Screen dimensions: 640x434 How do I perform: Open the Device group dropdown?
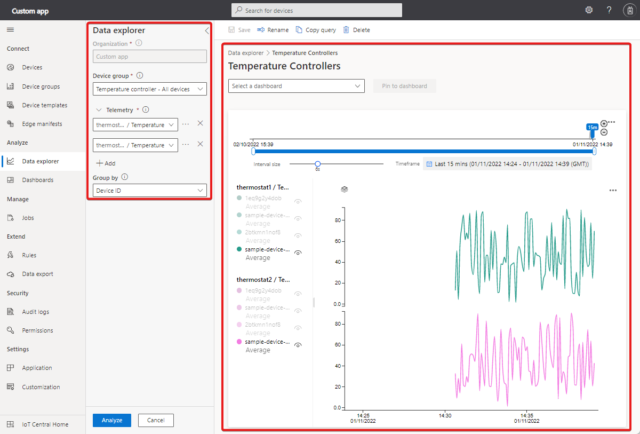[x=150, y=89]
